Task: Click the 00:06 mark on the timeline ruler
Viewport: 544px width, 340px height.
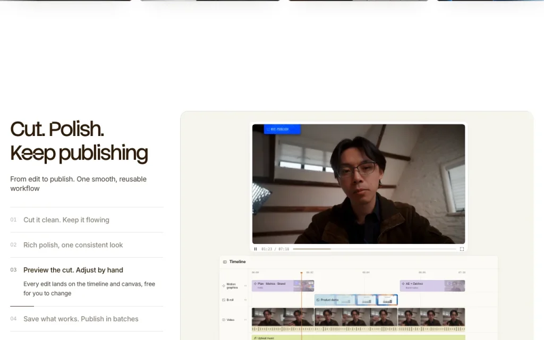Action: click(422, 273)
